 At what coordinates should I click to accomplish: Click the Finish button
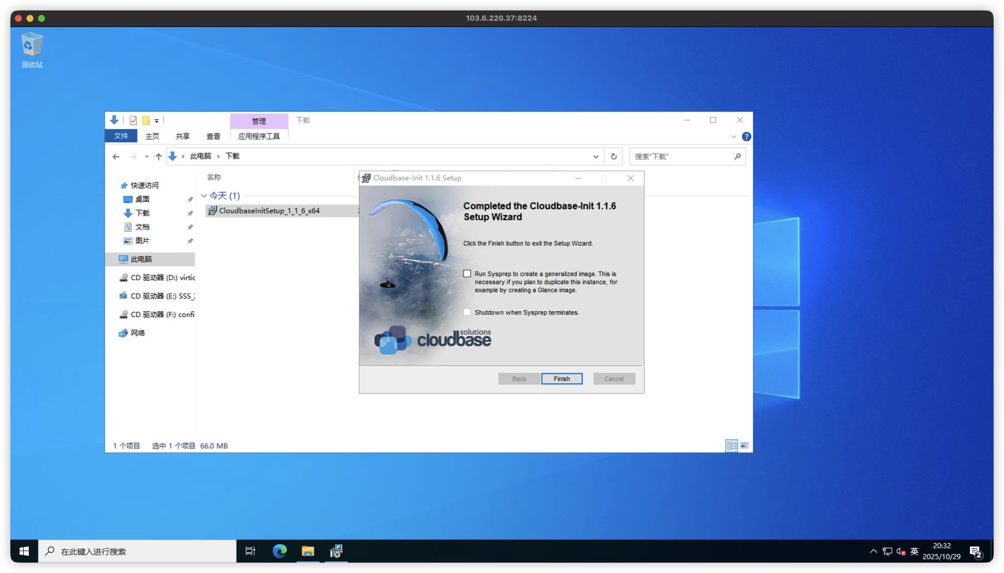tap(562, 379)
